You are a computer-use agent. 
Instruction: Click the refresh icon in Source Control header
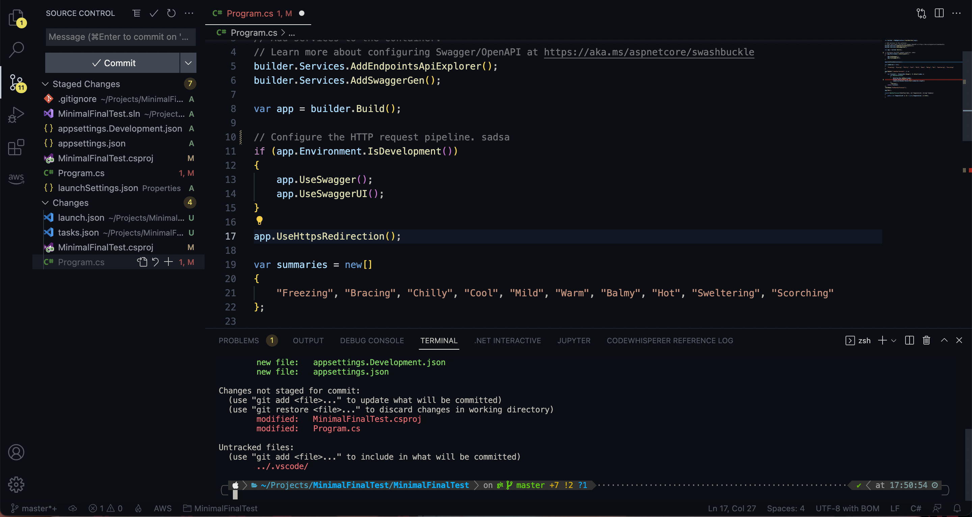(x=171, y=13)
